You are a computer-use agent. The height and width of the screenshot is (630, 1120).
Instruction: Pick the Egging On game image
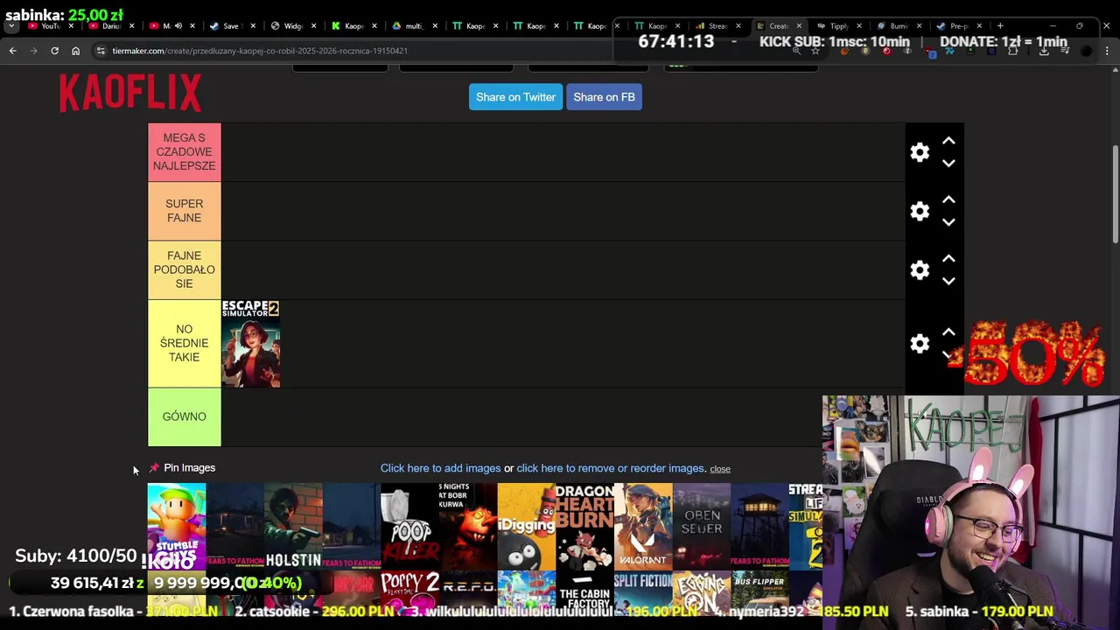coord(702,591)
